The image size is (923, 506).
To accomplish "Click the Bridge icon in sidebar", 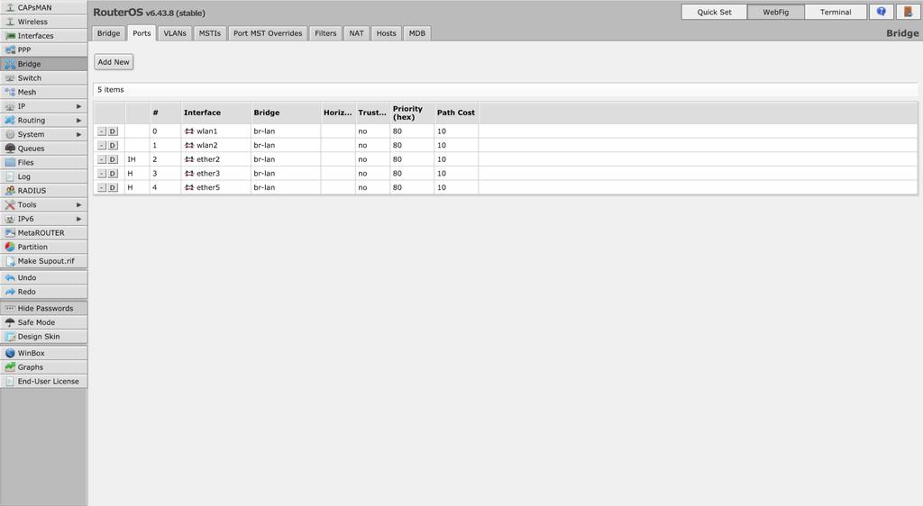I will pos(10,64).
